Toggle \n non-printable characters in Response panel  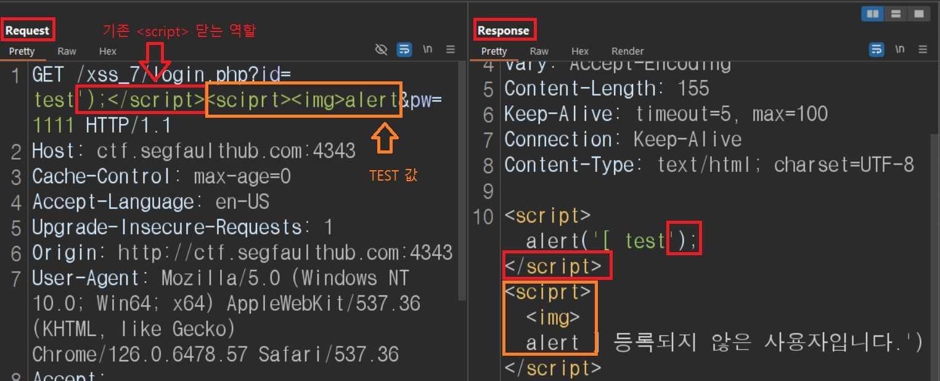900,50
